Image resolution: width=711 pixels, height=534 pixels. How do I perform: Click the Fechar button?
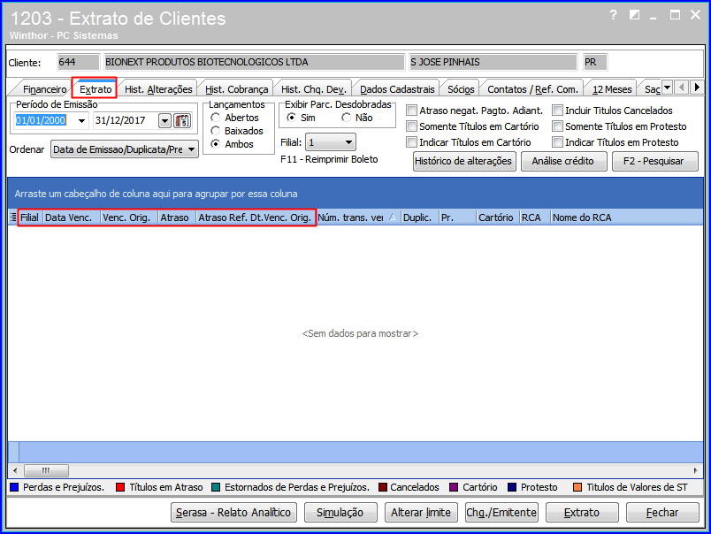662,512
